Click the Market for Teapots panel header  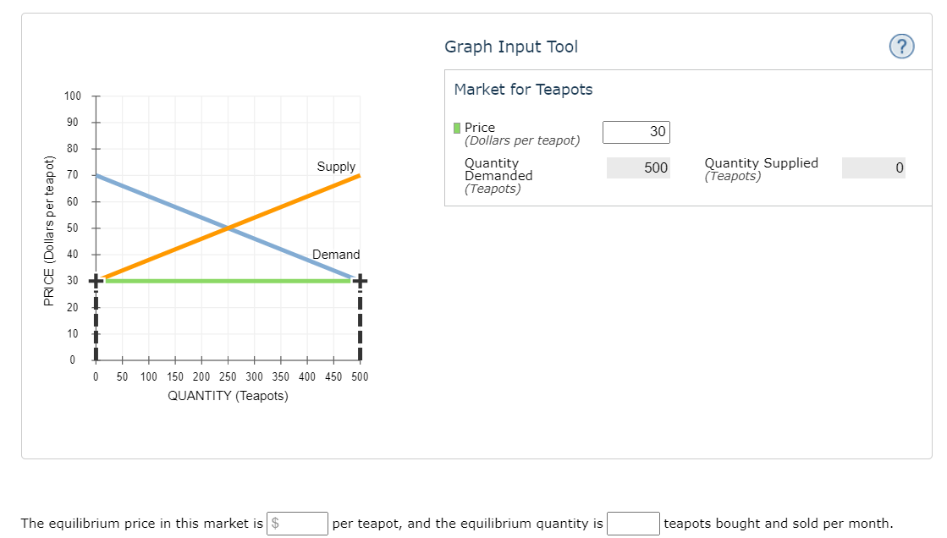pyautogui.click(x=523, y=89)
